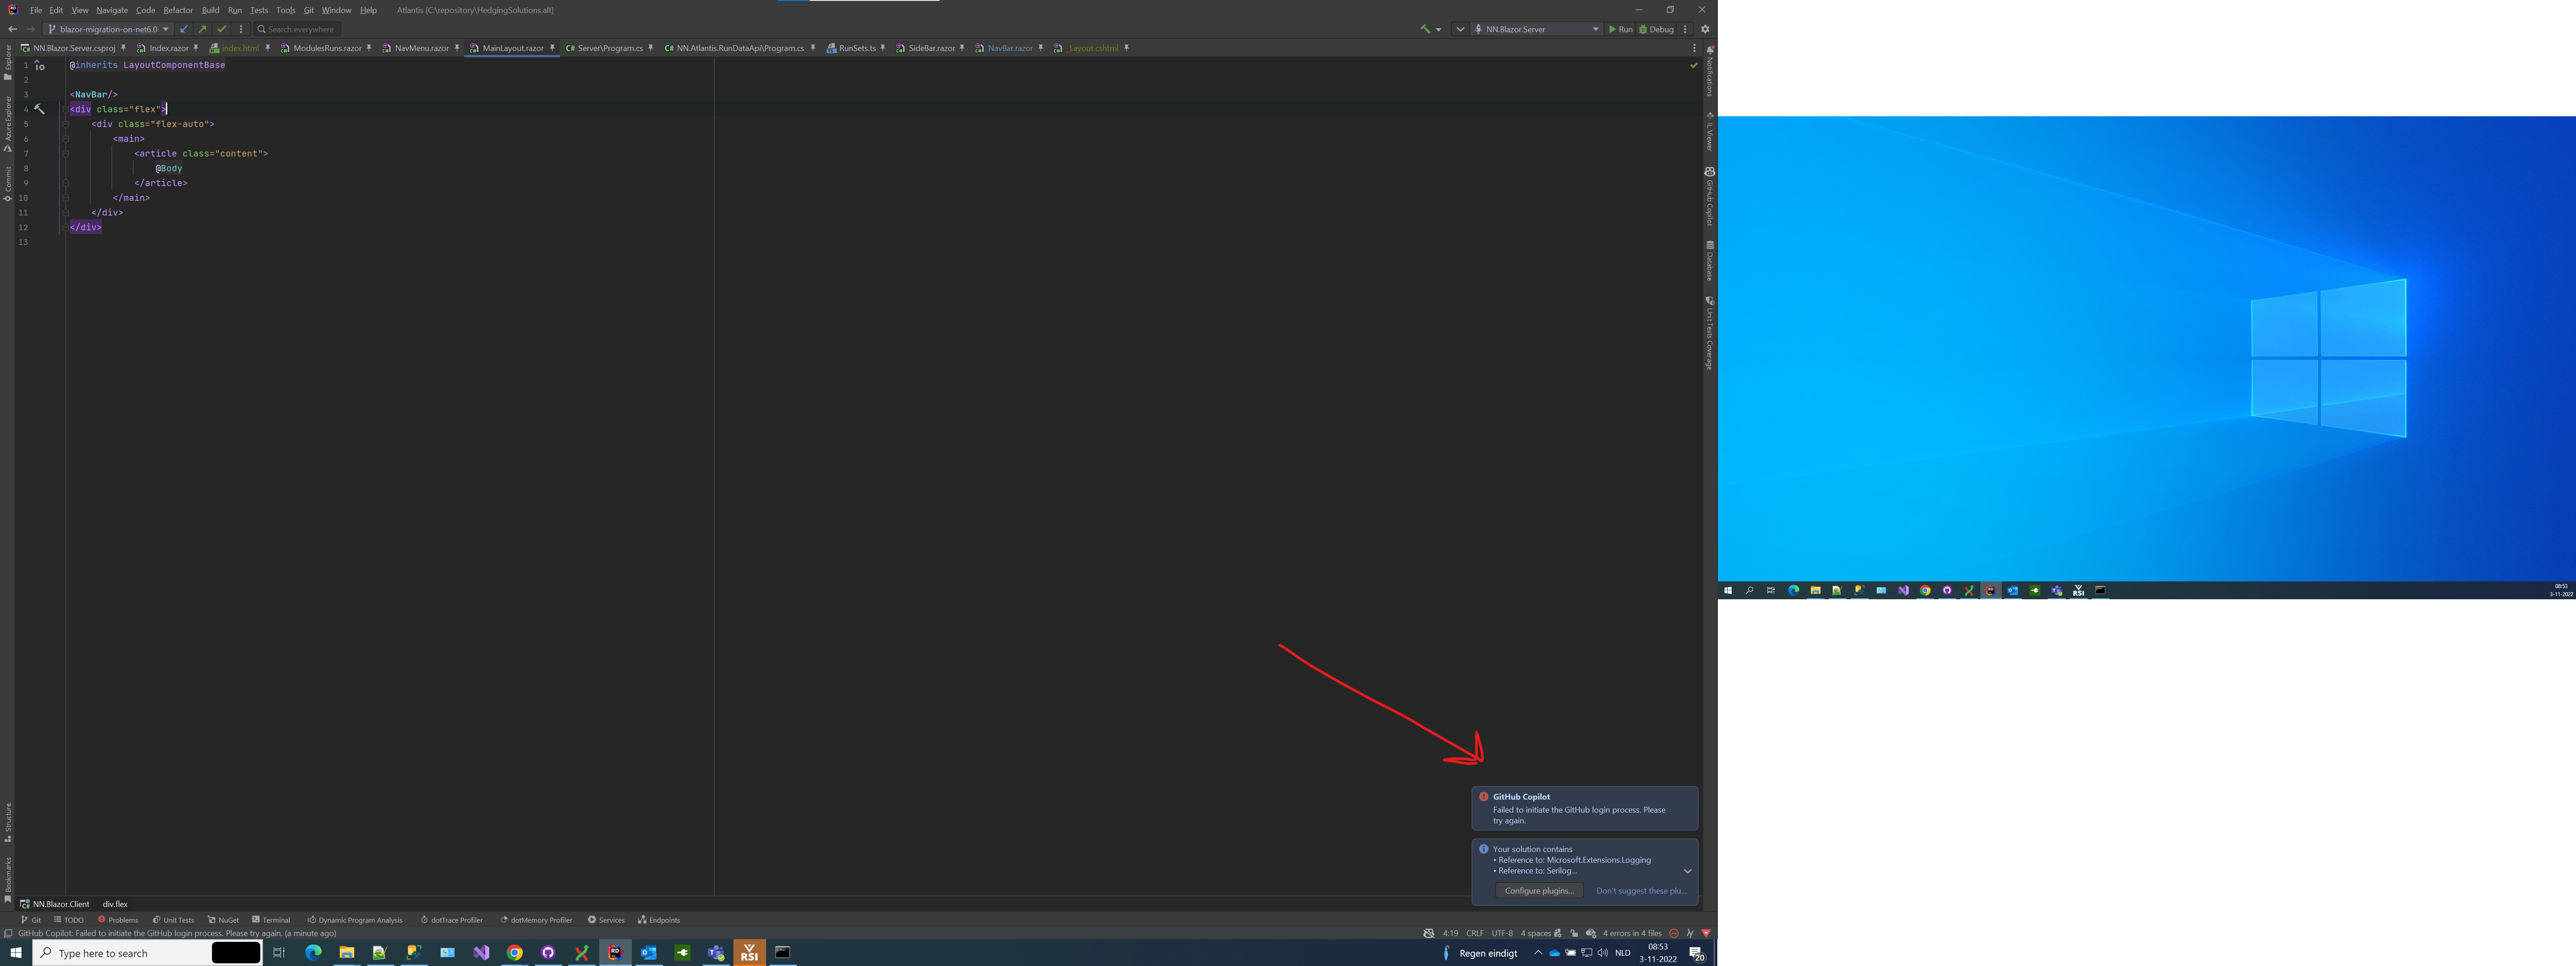Expand the plugin suggestion notification chevron
This screenshot has width=2576, height=966.
pyautogui.click(x=1688, y=871)
